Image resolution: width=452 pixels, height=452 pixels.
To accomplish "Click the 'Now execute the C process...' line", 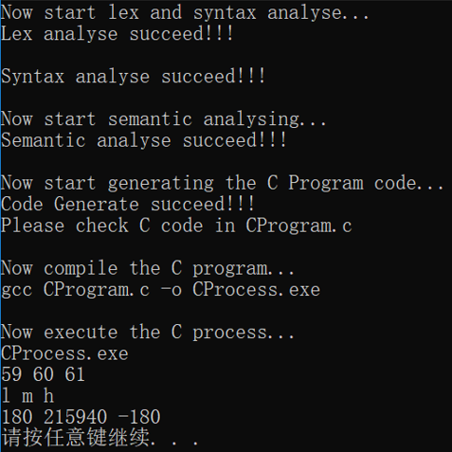I will (x=148, y=333).
